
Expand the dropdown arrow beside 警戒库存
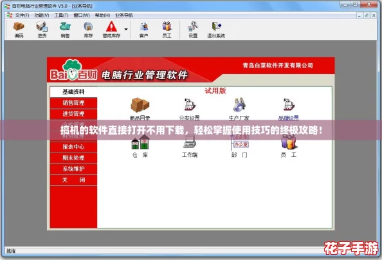(x=126, y=29)
